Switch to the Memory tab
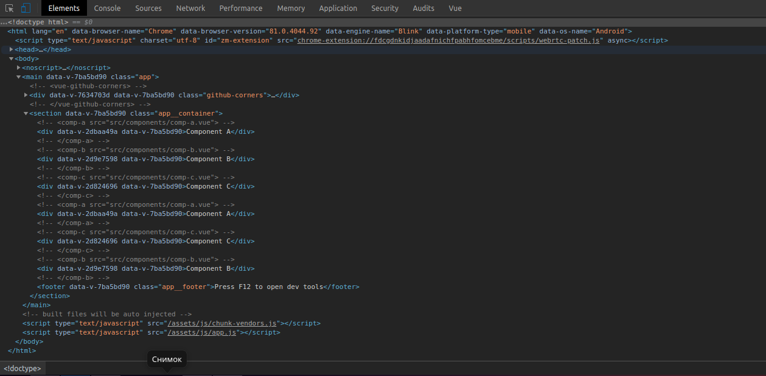The width and height of the screenshot is (766, 376). 291,8
